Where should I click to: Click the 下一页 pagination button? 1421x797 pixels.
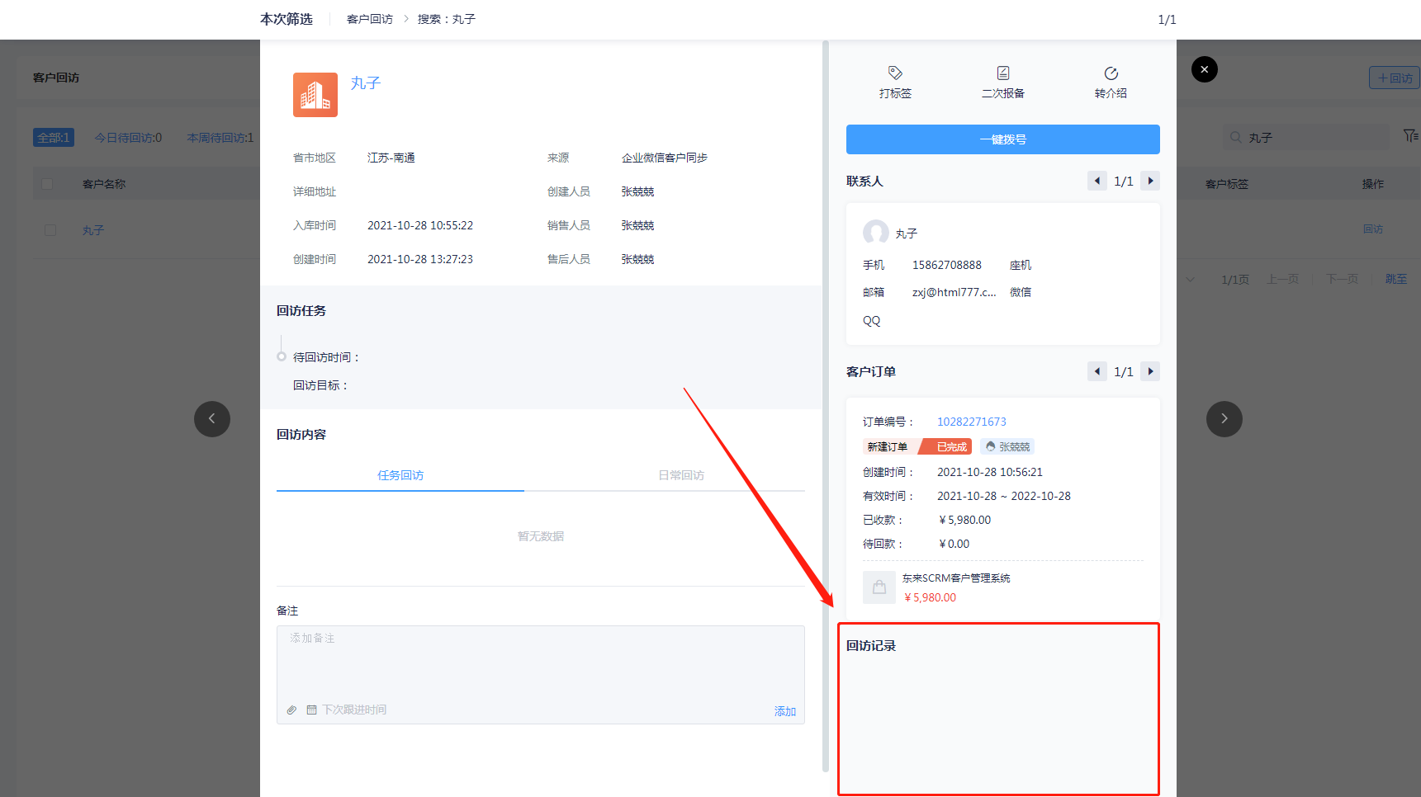point(1343,279)
